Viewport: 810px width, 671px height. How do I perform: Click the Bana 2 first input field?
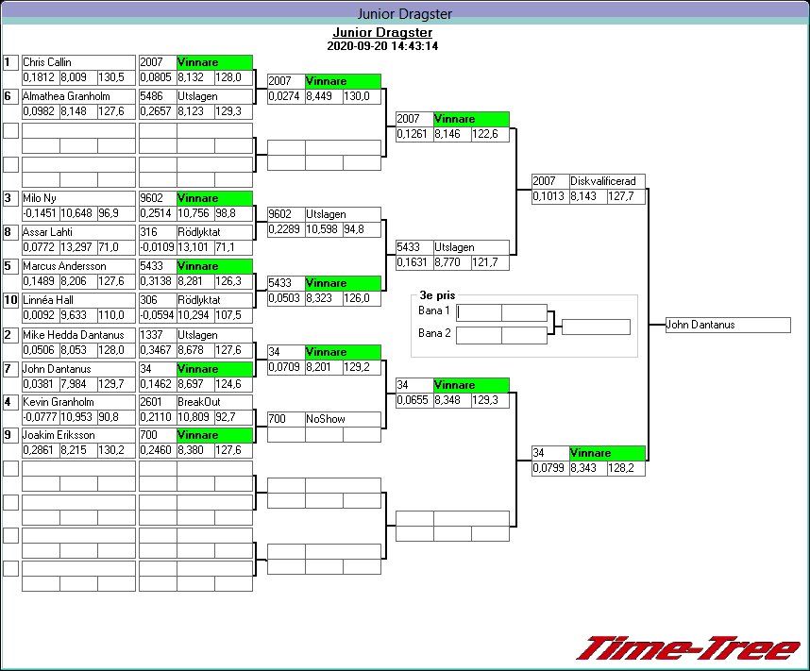click(x=480, y=335)
